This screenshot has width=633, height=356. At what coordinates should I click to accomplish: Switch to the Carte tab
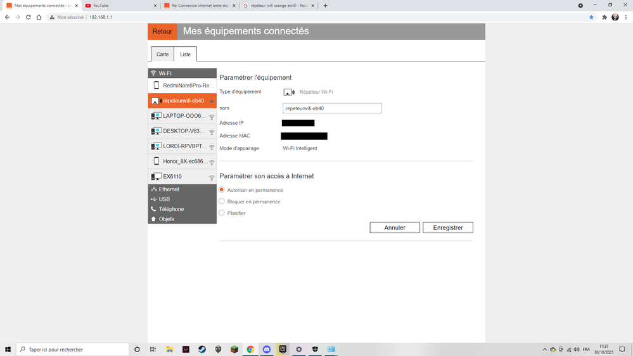tap(163, 54)
